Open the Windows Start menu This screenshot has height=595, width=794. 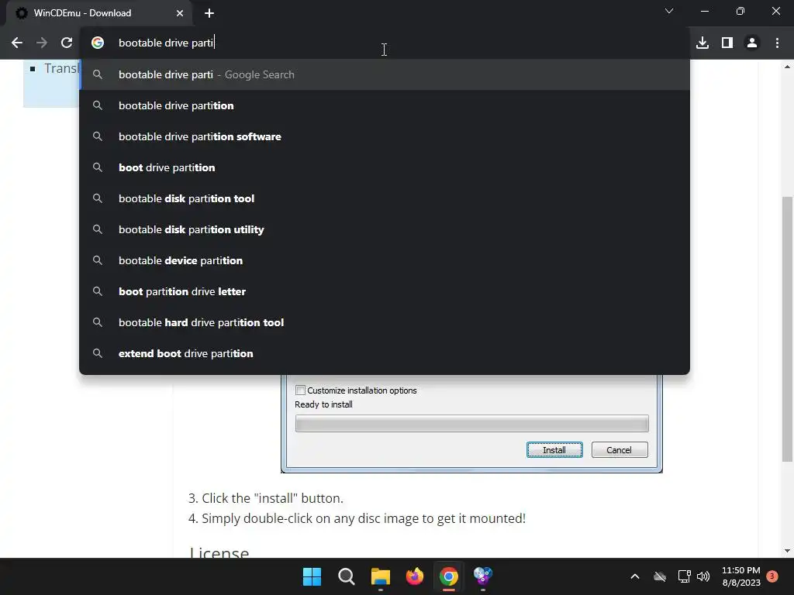pyautogui.click(x=312, y=576)
